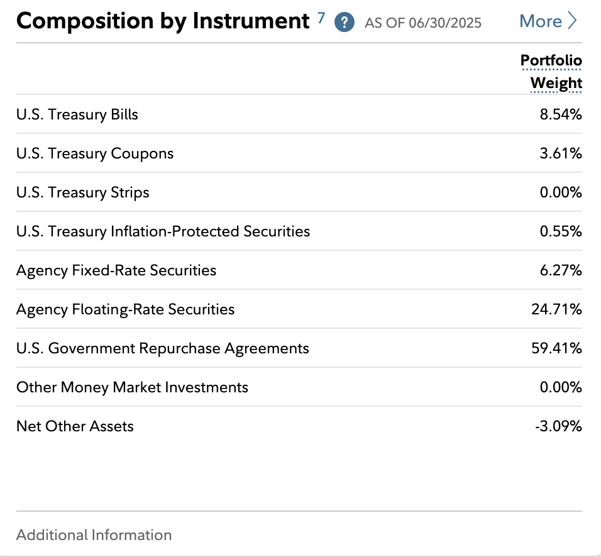Click the 59.41% portfolio weight value
Image resolution: width=601 pixels, height=557 pixels.
tap(556, 348)
